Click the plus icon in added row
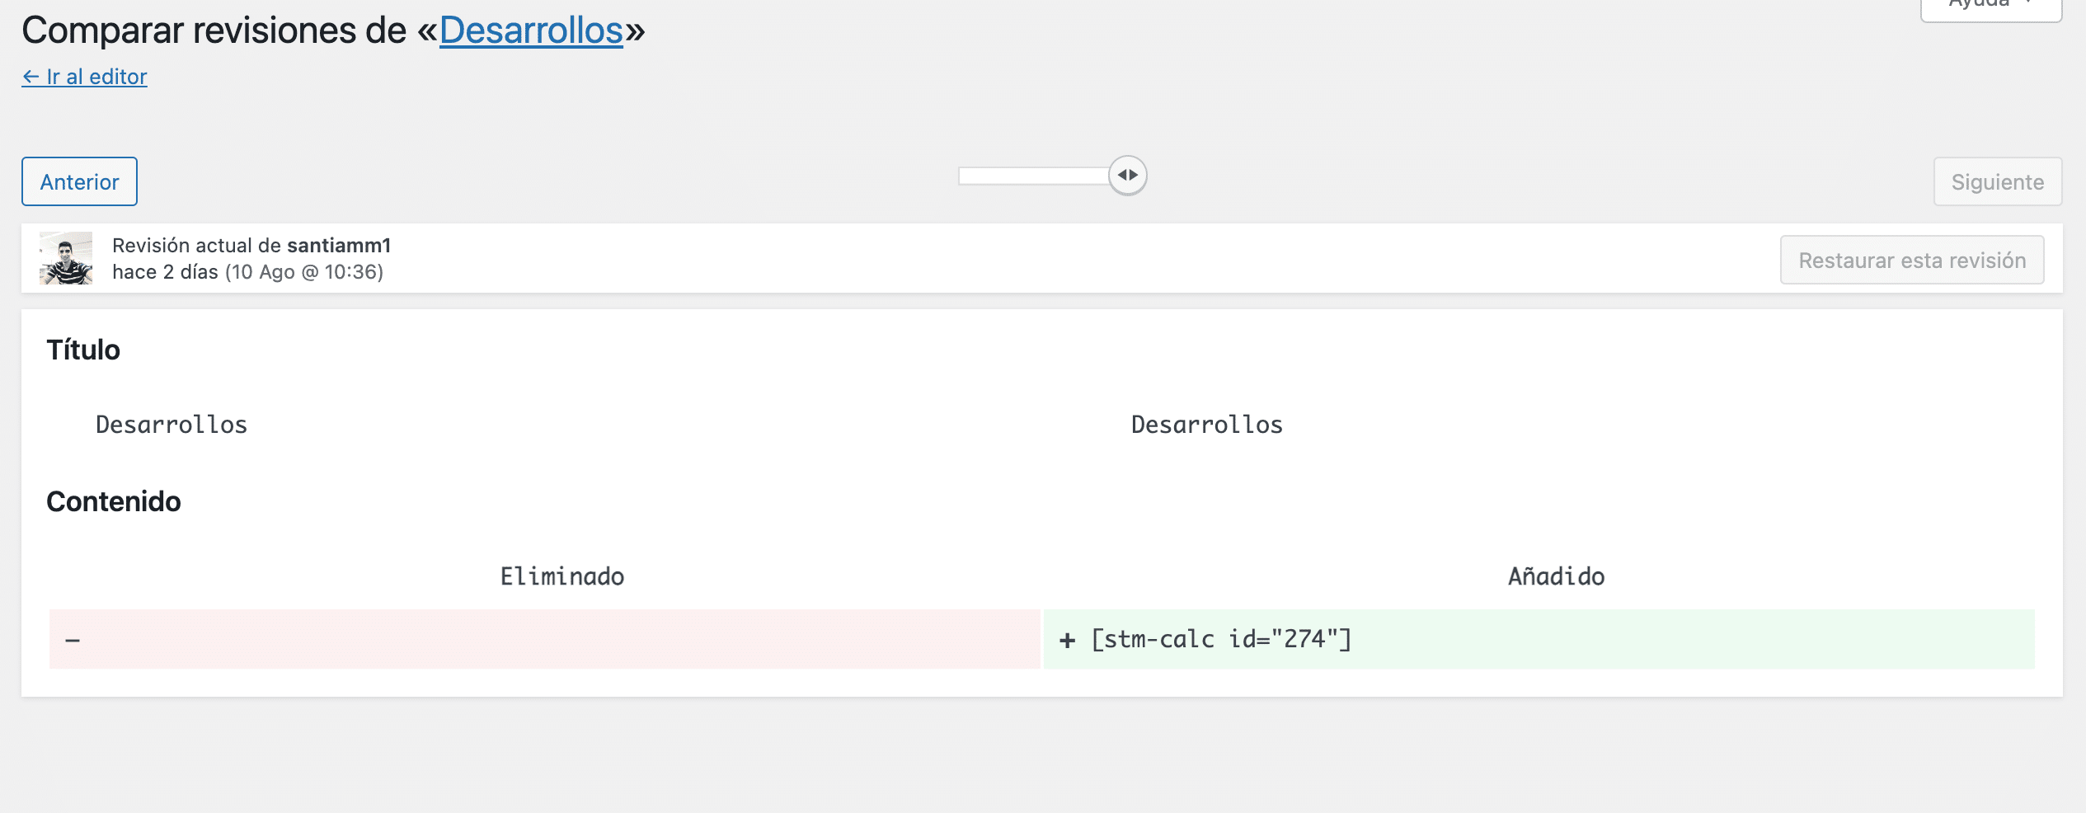Image resolution: width=2086 pixels, height=813 pixels. click(1067, 640)
